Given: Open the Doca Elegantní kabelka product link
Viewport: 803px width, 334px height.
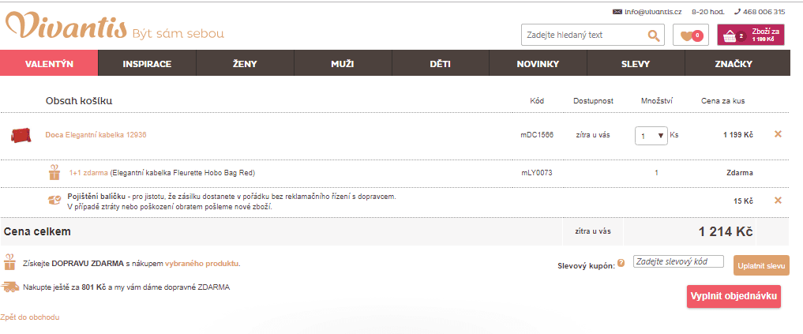Looking at the screenshot, I should pos(96,135).
